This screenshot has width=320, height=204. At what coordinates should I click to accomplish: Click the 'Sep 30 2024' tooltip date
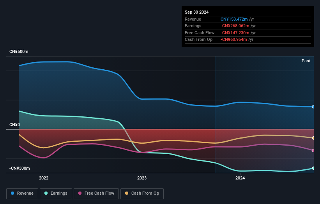[x=196, y=12]
